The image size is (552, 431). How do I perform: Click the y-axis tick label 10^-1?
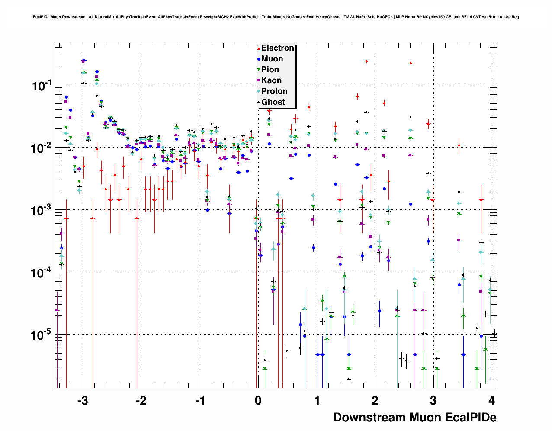click(42, 86)
